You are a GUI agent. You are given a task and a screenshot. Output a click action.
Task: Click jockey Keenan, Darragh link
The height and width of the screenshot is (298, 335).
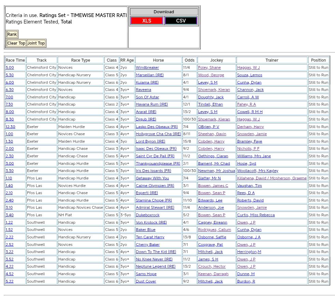tap(213, 274)
